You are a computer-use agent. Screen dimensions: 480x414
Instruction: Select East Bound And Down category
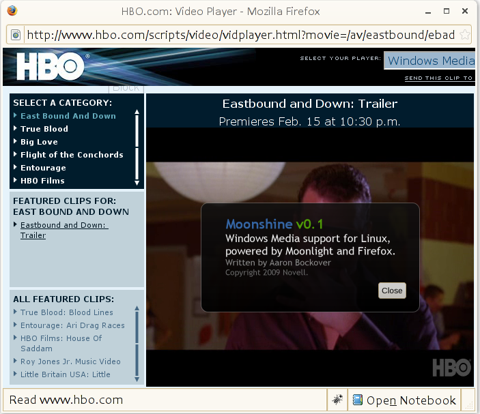pos(68,116)
